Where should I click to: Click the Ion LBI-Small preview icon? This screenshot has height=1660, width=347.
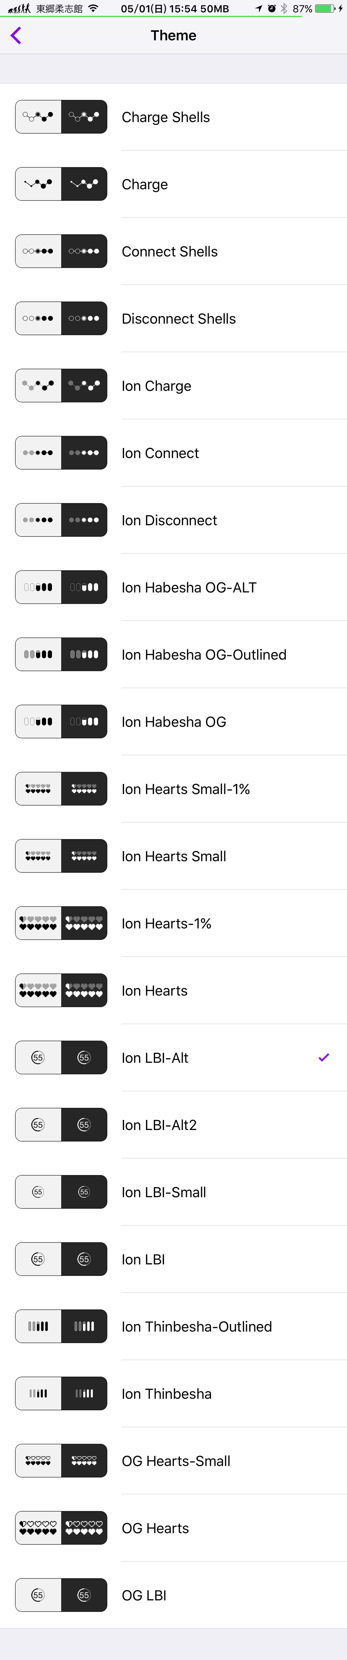point(61,1192)
